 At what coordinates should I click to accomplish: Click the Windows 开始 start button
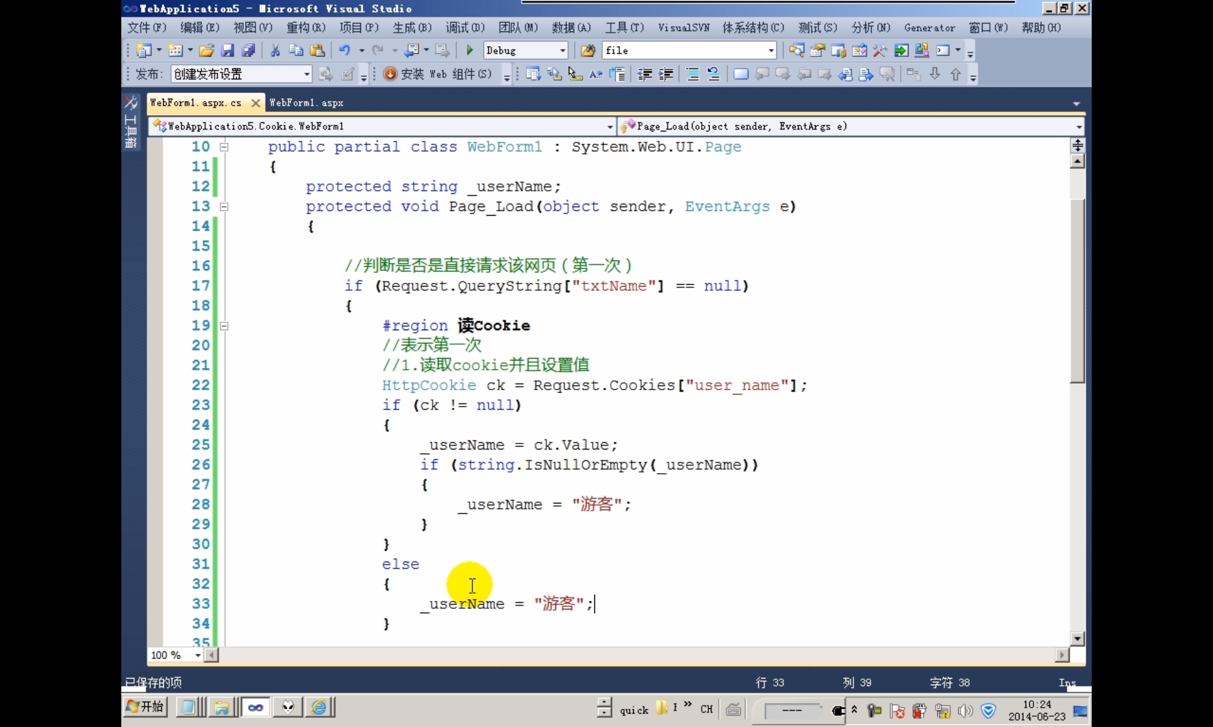pos(145,706)
